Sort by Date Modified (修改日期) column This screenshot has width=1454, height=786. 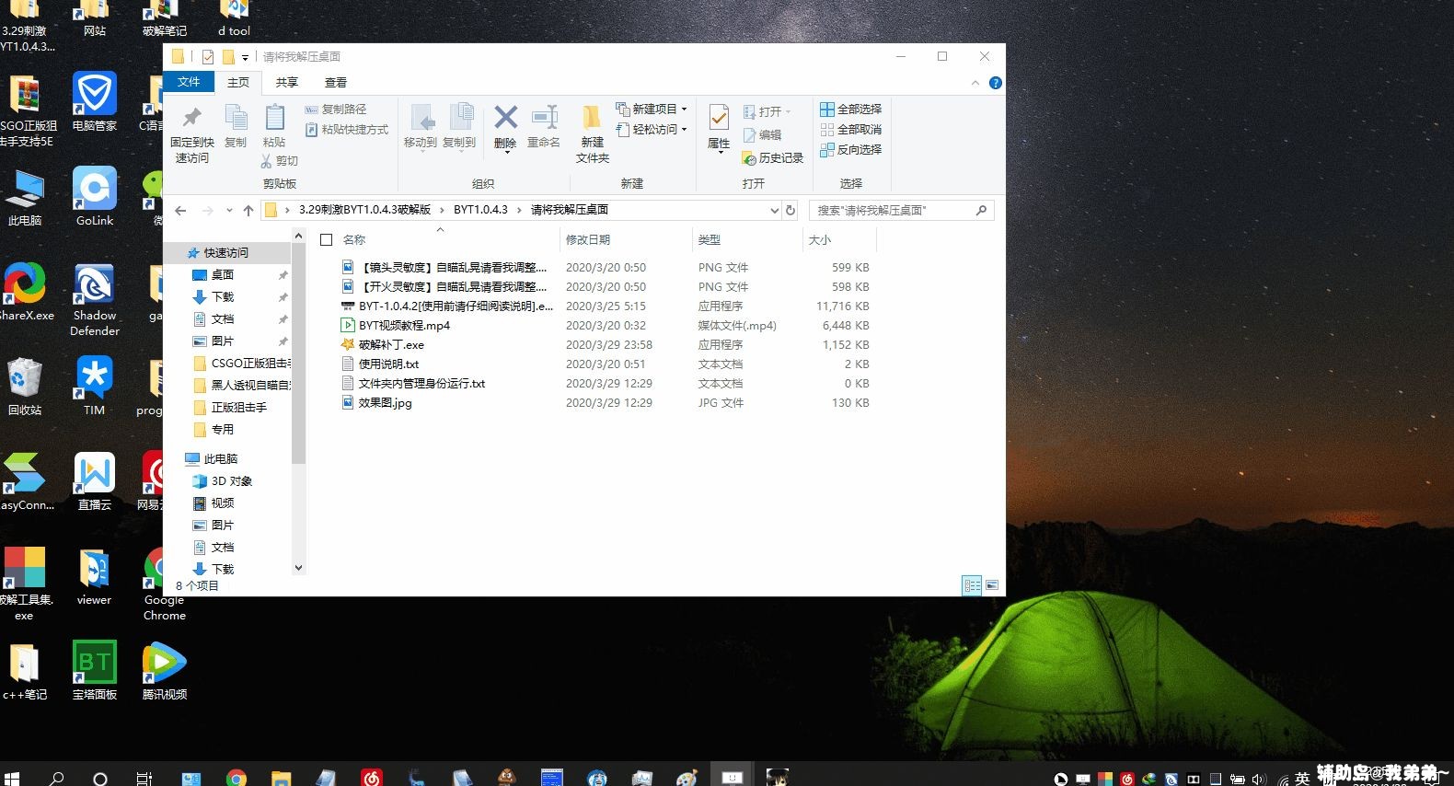(588, 240)
